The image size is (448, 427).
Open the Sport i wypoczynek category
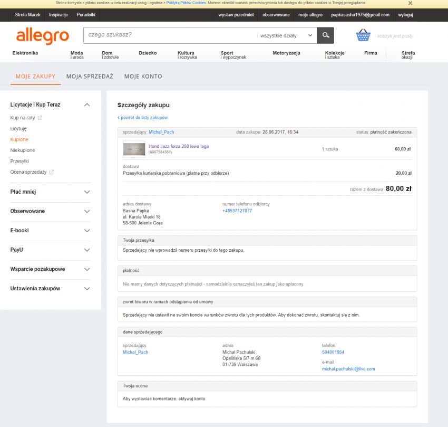233,55
